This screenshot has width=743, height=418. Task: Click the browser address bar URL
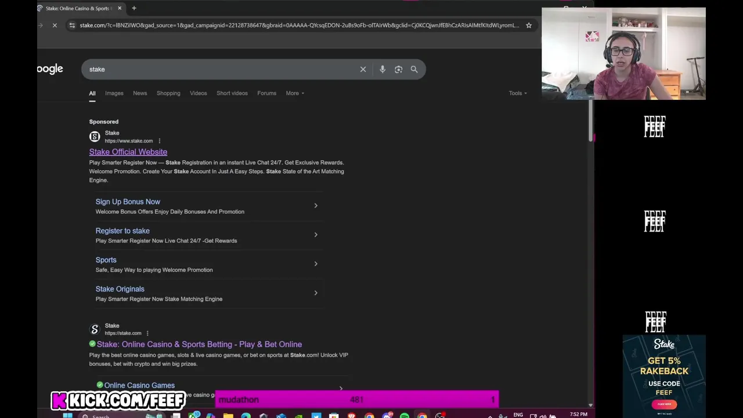click(x=299, y=25)
